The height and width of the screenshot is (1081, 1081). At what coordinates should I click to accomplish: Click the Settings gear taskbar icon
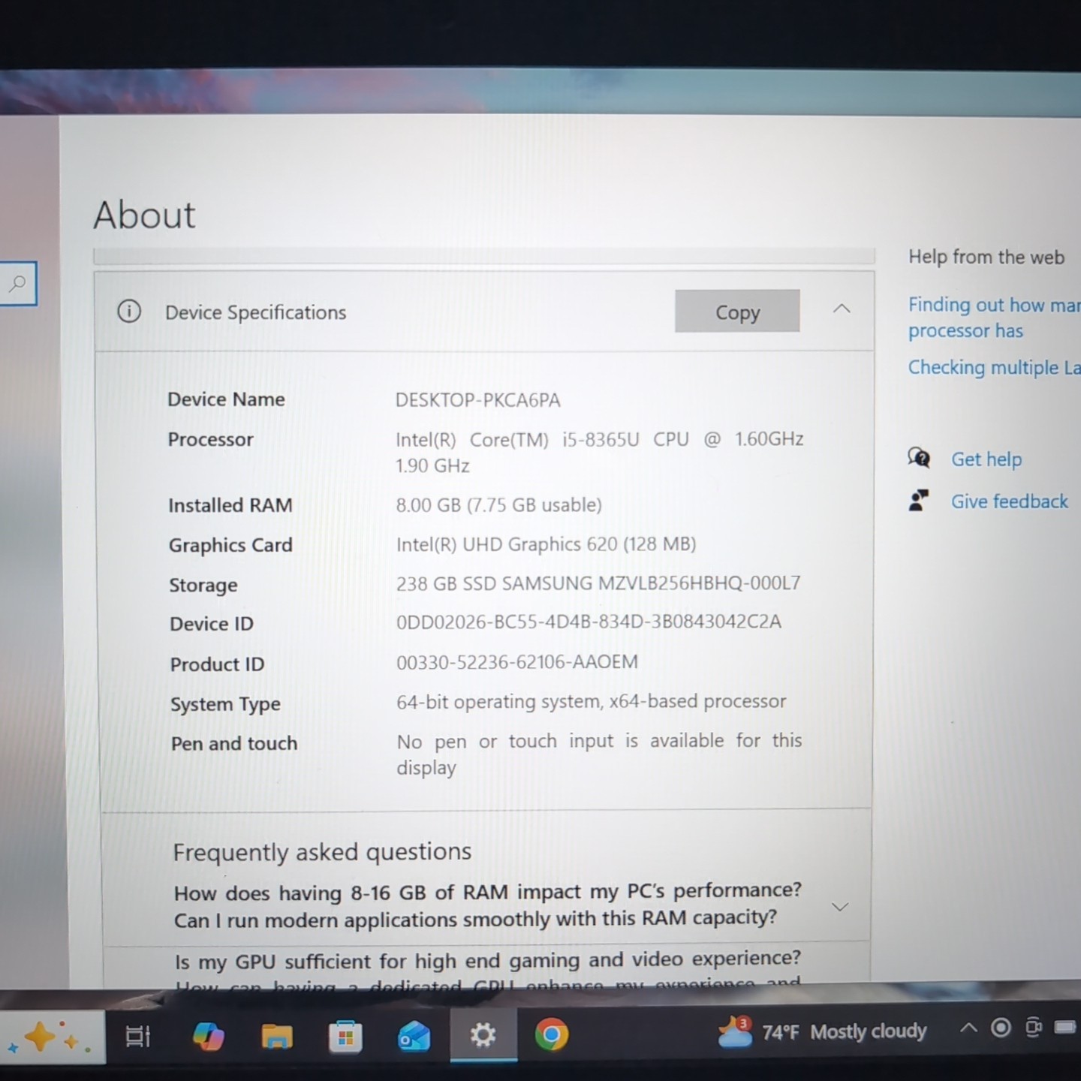(483, 1036)
